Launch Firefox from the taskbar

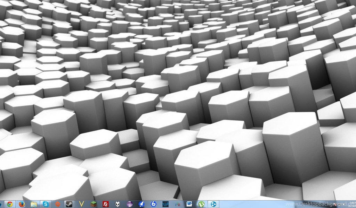click(22, 204)
